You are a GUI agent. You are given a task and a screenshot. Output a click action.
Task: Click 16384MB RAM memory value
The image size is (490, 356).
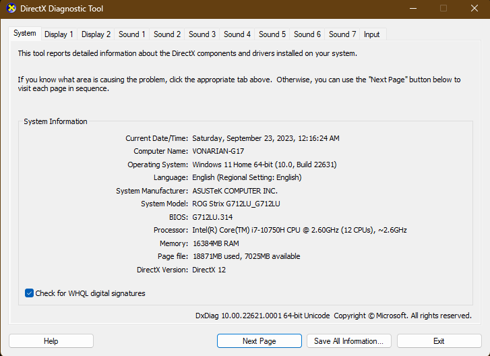(216, 243)
